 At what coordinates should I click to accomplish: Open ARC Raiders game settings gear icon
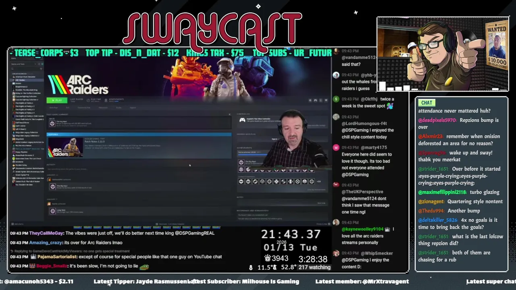click(310, 100)
